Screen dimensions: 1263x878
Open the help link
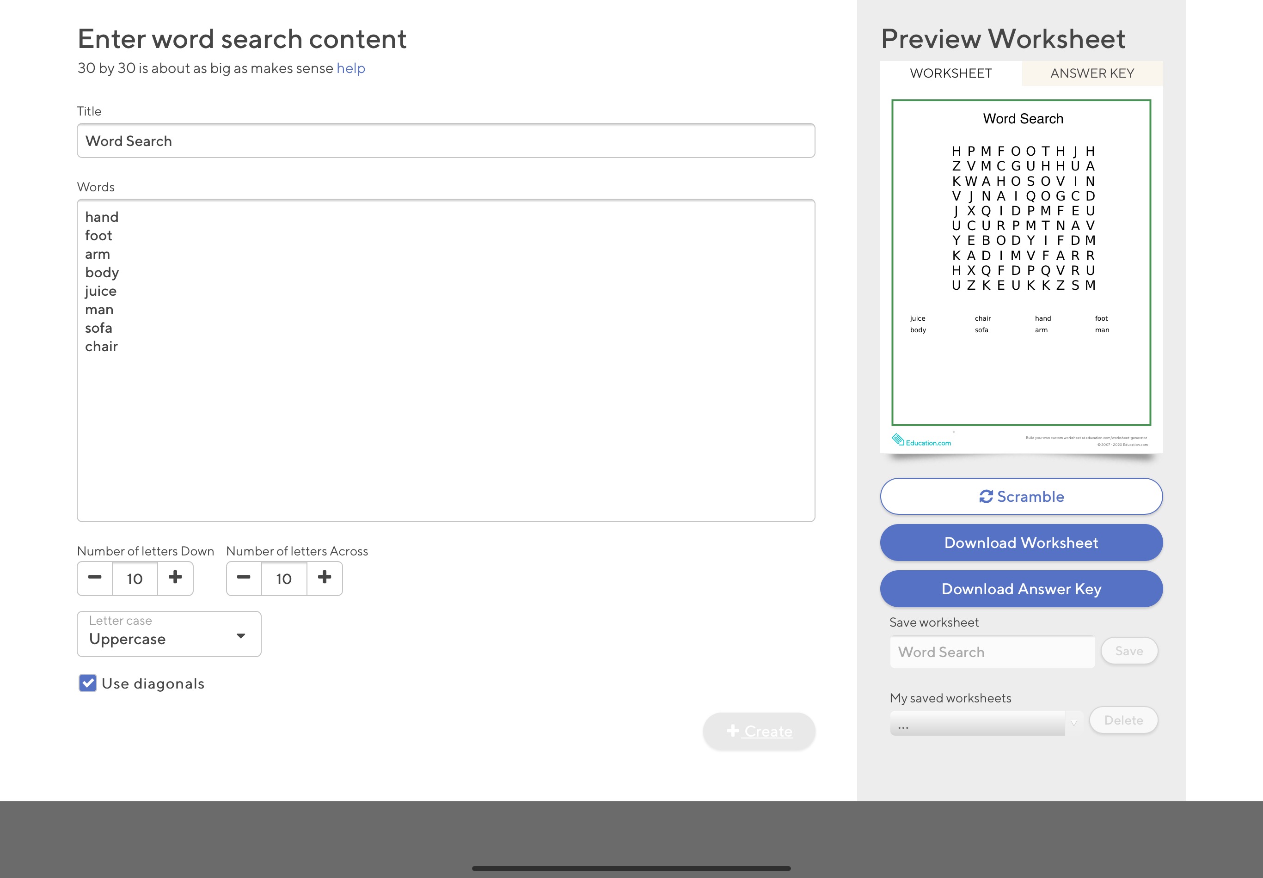point(350,68)
